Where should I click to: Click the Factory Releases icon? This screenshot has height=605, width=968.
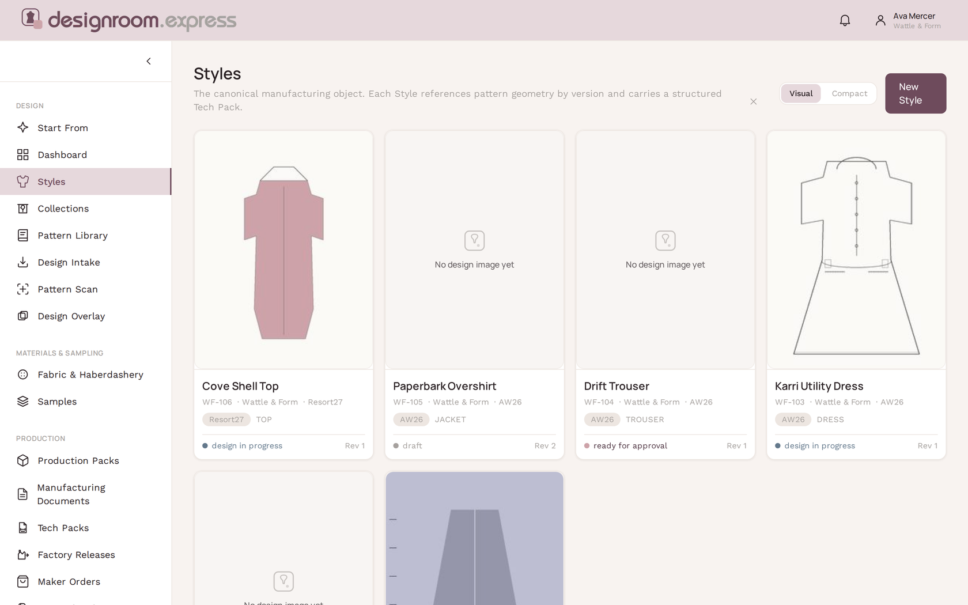click(x=23, y=555)
